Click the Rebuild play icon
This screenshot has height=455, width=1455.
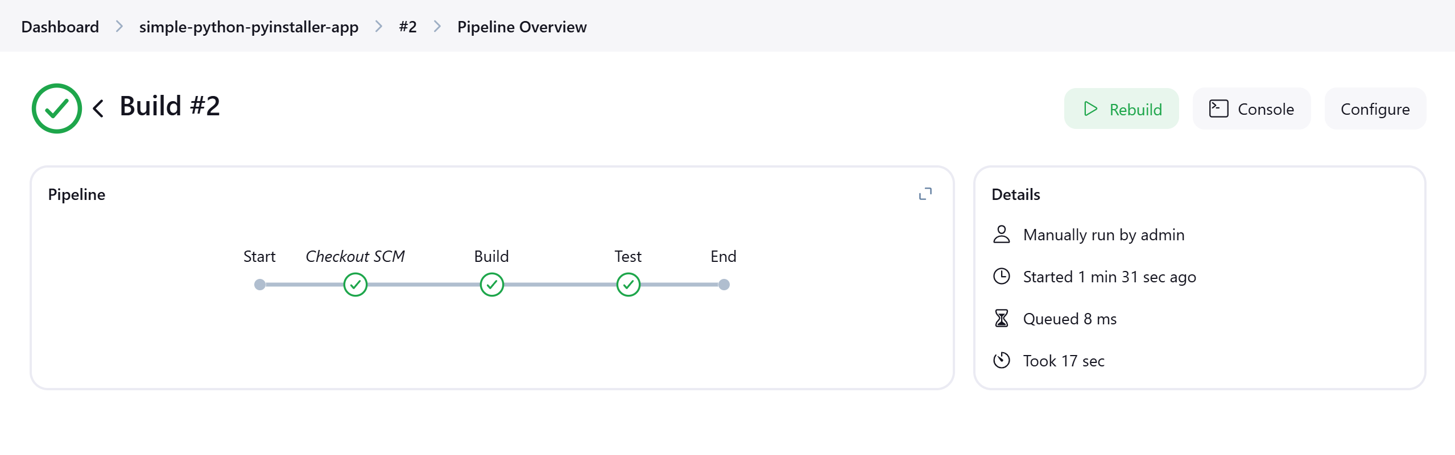pyautogui.click(x=1090, y=108)
